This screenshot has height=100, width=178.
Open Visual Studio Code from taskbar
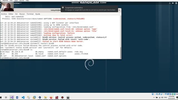[x=23, y=97]
